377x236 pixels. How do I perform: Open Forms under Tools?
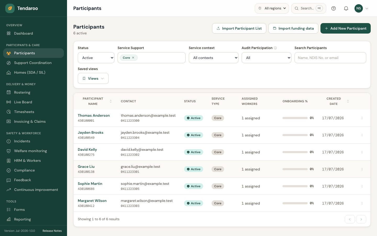click(34, 210)
